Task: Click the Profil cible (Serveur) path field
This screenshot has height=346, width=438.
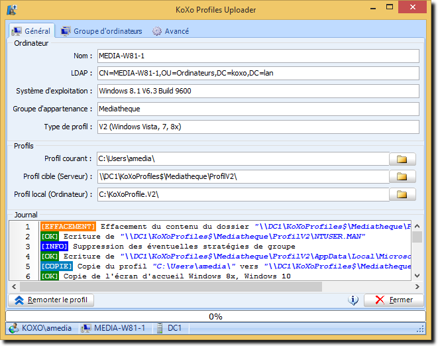Action: [243, 176]
